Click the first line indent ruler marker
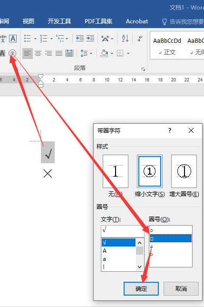 click(40, 76)
